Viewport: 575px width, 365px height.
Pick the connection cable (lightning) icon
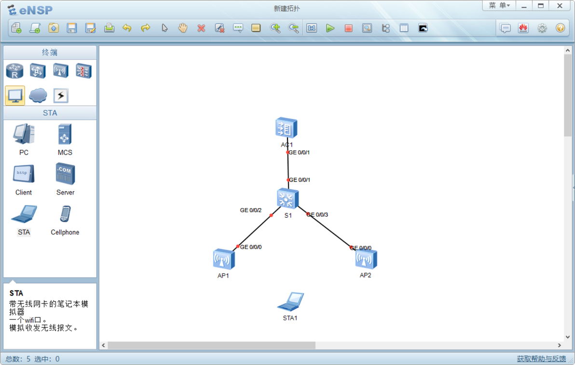coord(61,95)
